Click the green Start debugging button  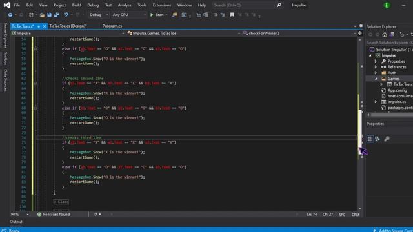pyautogui.click(x=157, y=15)
